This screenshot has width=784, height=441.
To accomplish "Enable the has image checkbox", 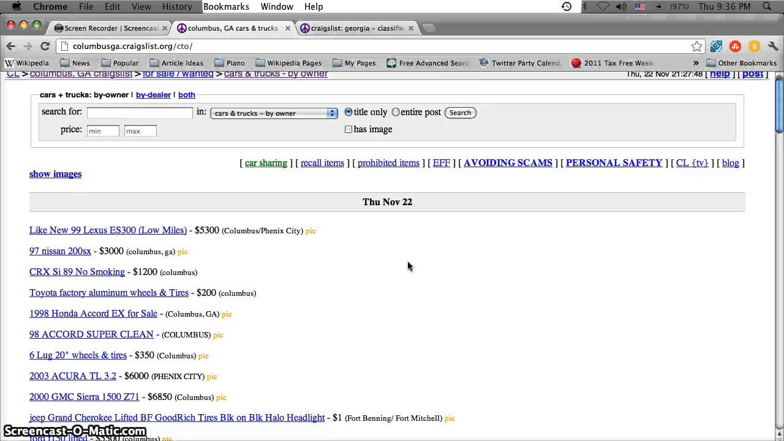I will coord(349,129).
